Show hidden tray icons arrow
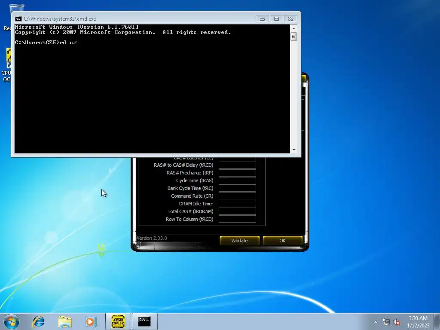440x330 pixels. pyautogui.click(x=376, y=322)
